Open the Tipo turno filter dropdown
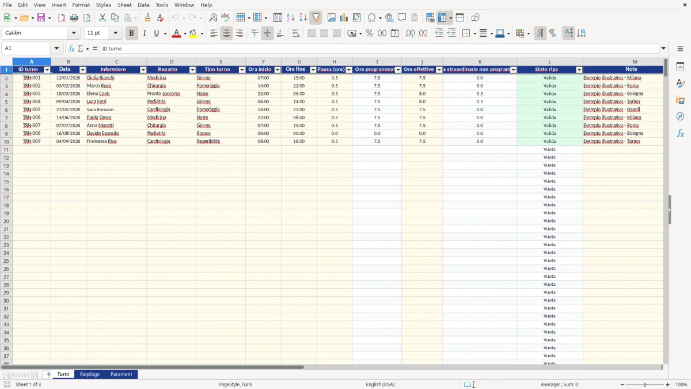This screenshot has height=389, width=691. [242, 70]
